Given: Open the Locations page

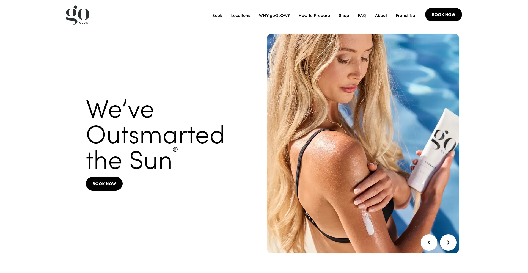Looking at the screenshot, I should 240,16.
